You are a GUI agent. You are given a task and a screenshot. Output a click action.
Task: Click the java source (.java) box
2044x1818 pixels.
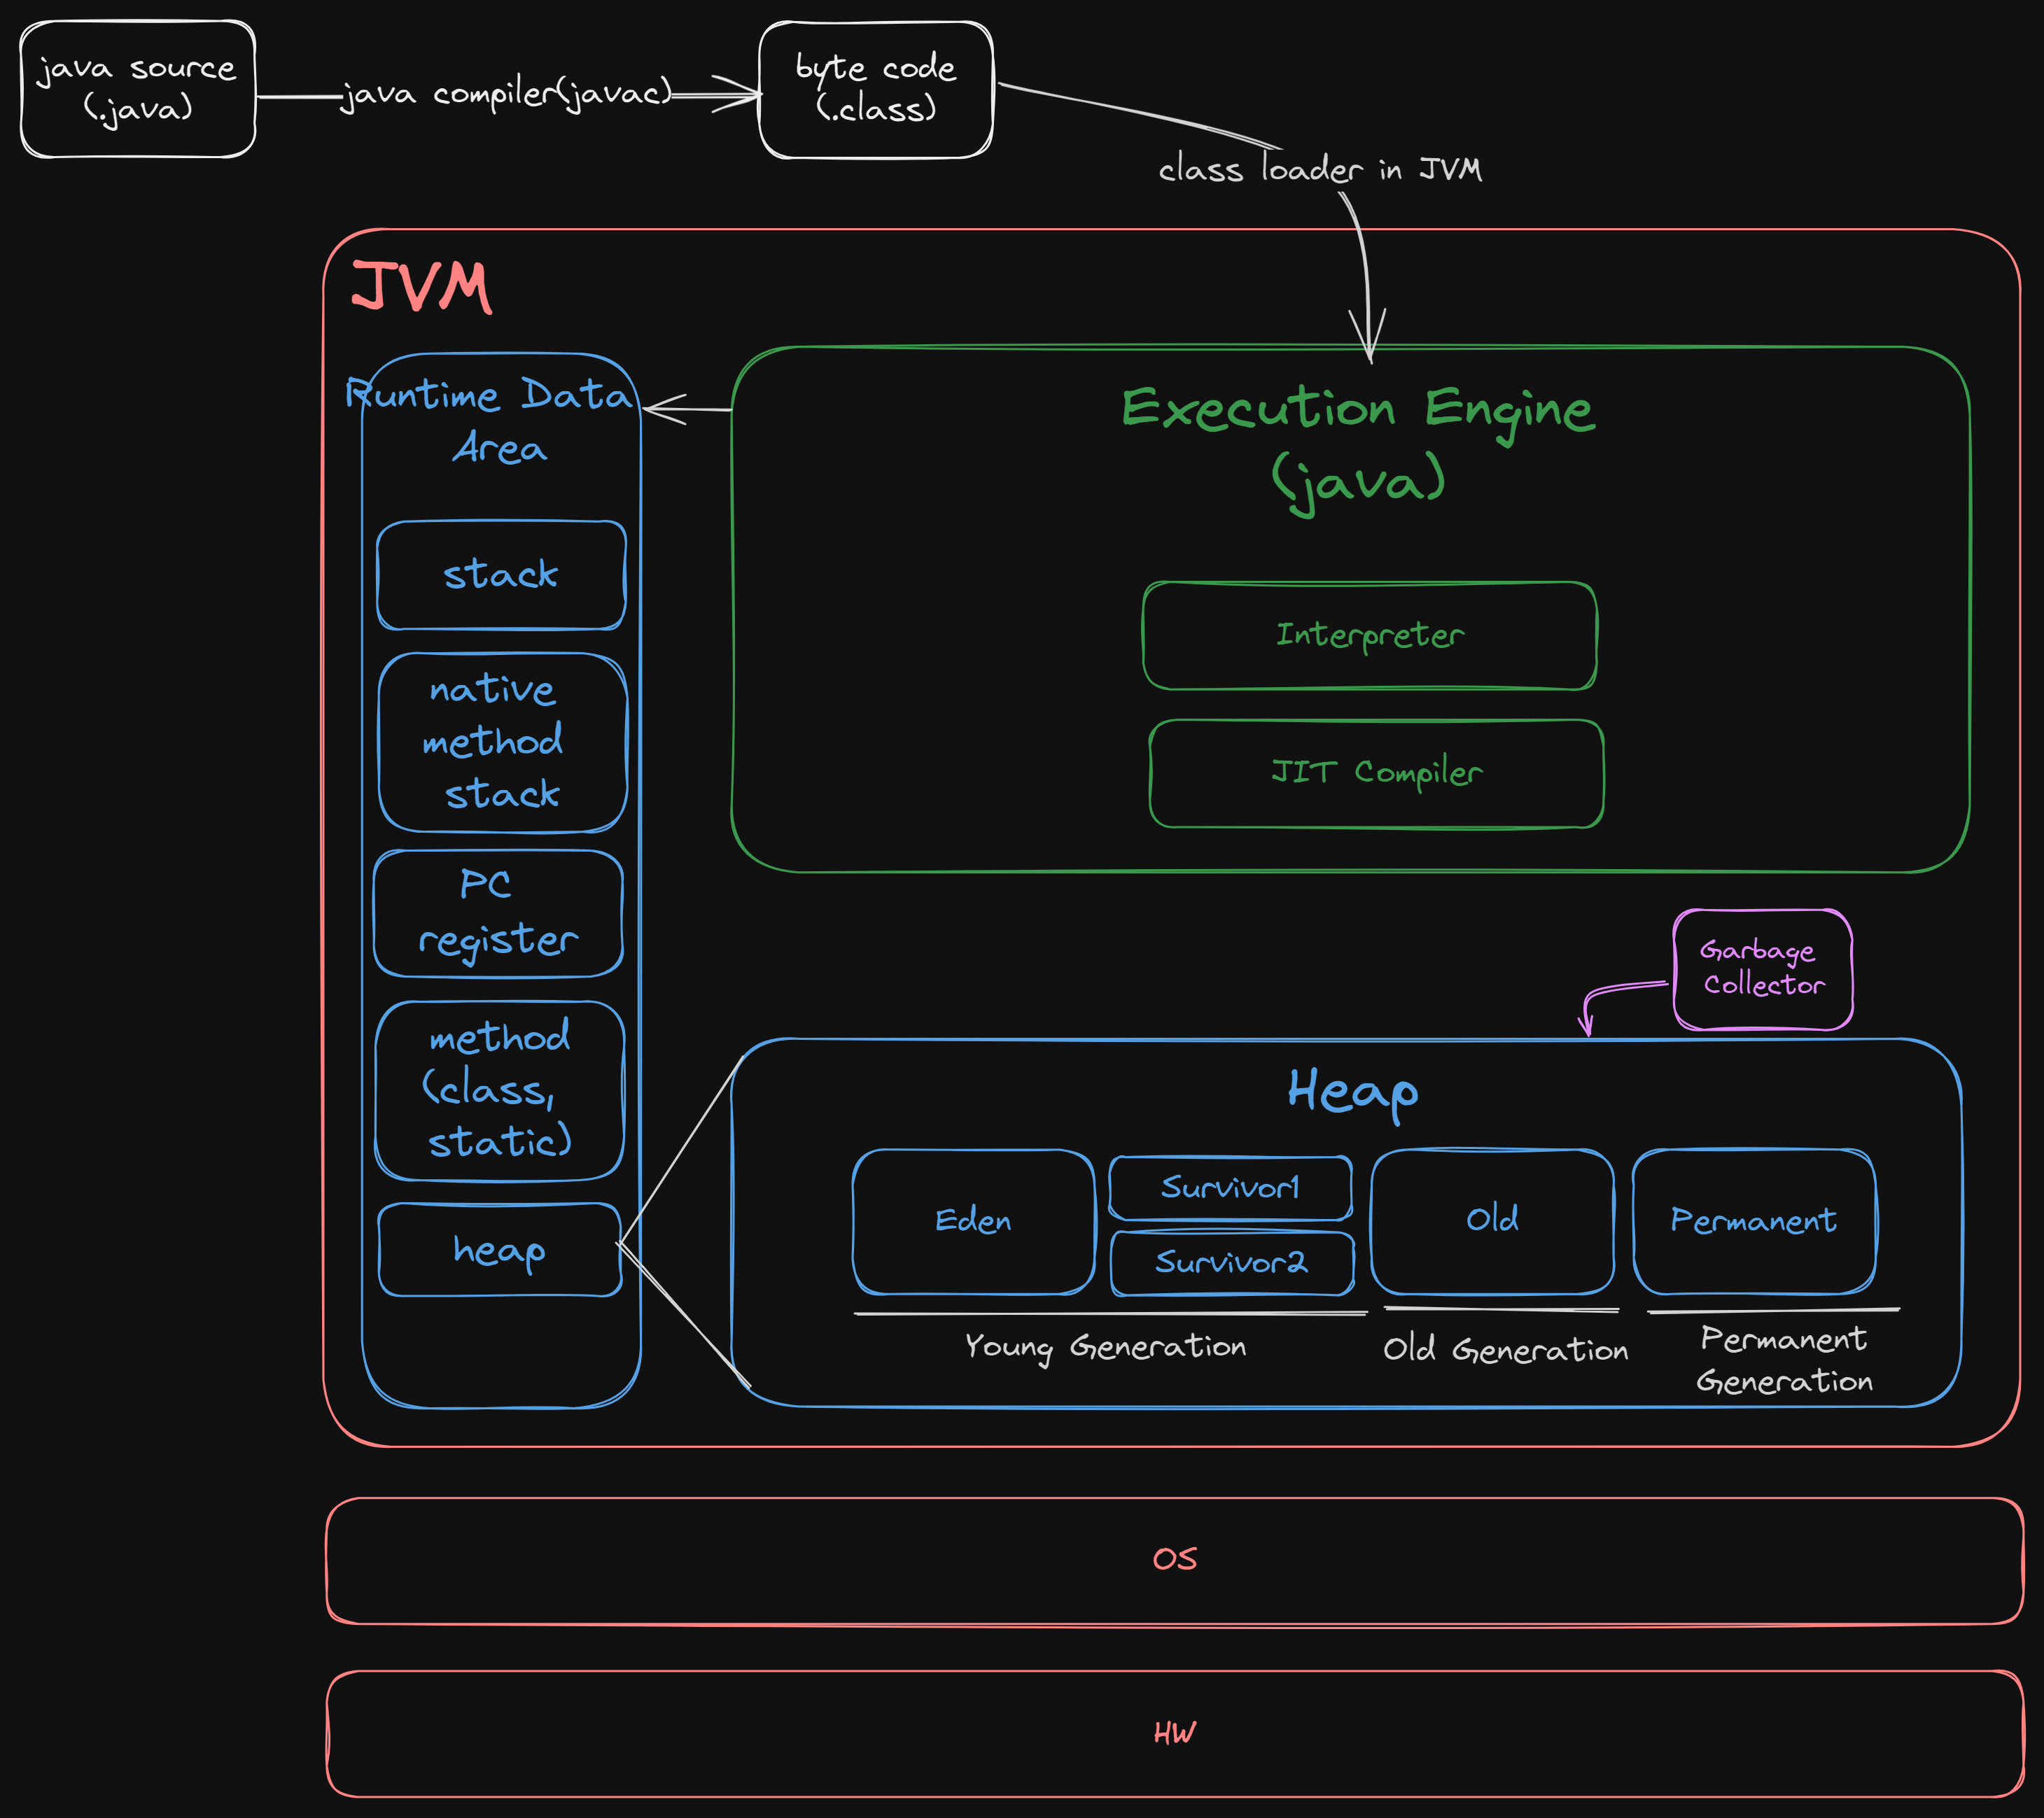coord(137,89)
